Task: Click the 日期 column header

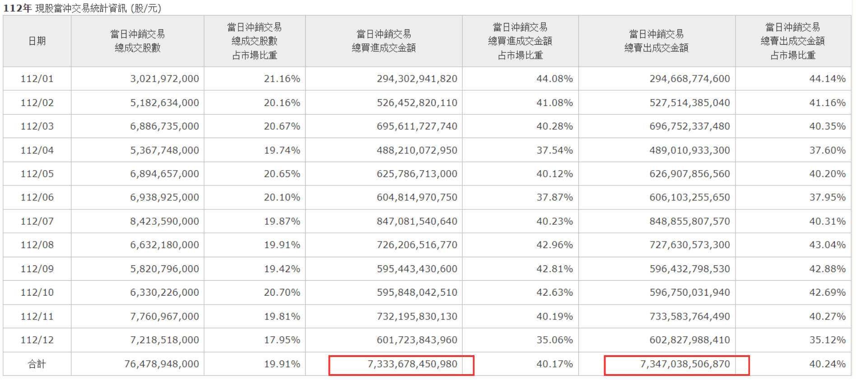Action: point(37,41)
